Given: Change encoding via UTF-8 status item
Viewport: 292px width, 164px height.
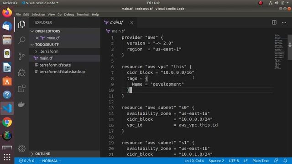Looking at the screenshot, I should [234, 161].
